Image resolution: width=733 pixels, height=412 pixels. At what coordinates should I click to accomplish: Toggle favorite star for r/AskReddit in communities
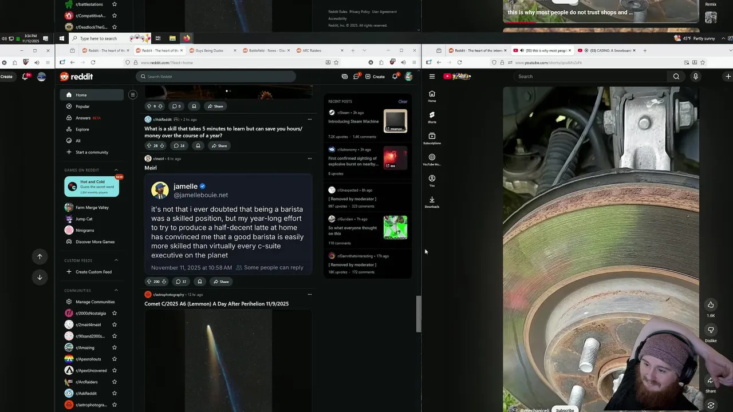[x=115, y=393]
